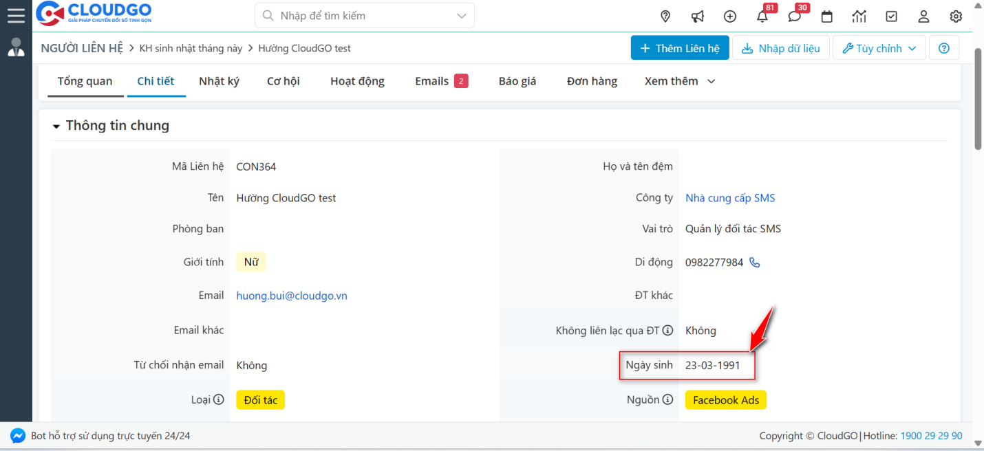Click the Thêm Liên hệ button
Viewport: 984px width, 451px height.
point(679,47)
